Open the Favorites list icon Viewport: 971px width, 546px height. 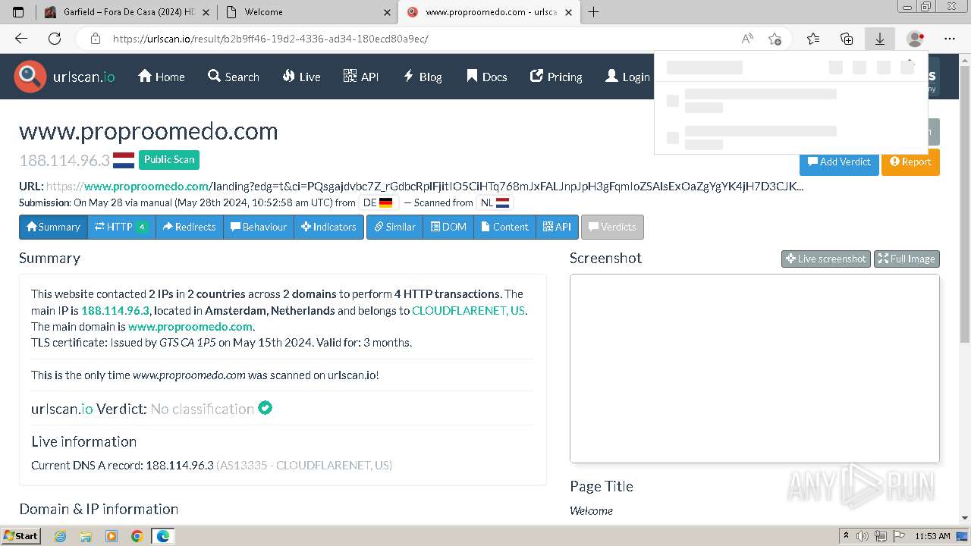pyautogui.click(x=813, y=39)
